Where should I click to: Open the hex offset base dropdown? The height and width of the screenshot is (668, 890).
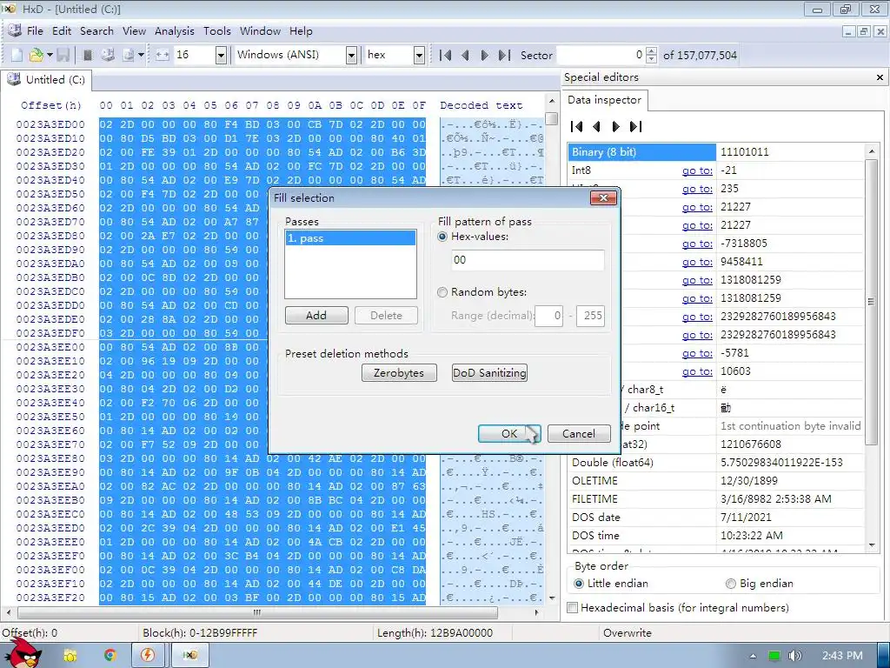(419, 55)
